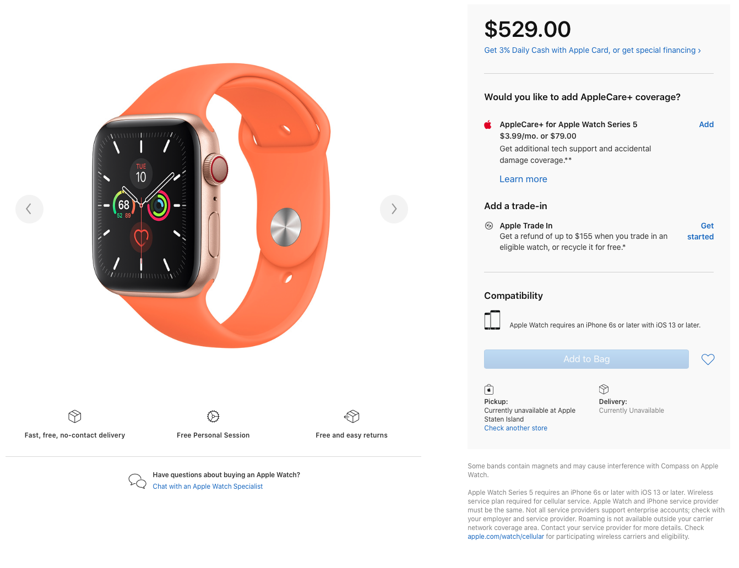Add AppleCare+ coverage to the order

pyautogui.click(x=706, y=124)
